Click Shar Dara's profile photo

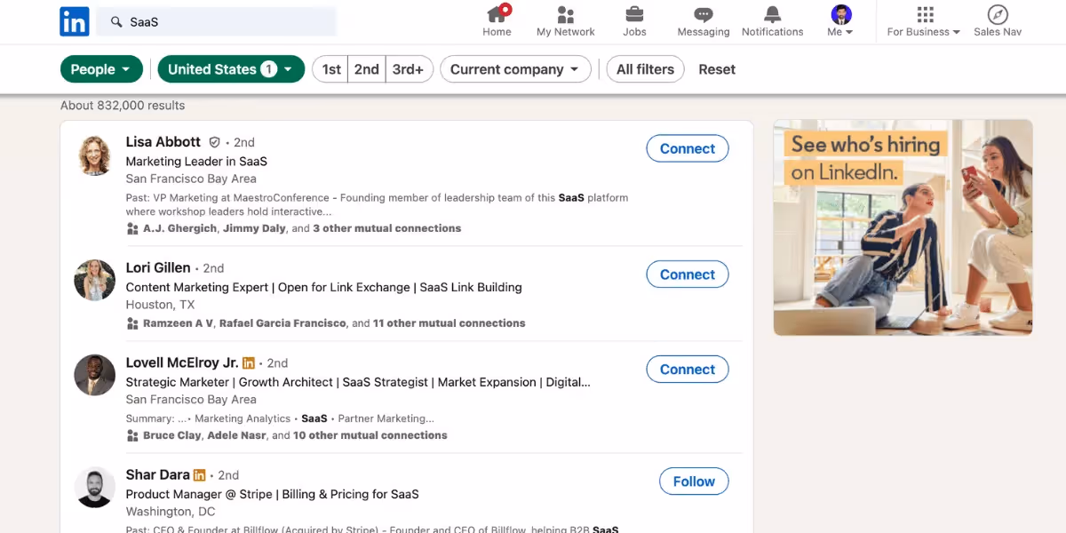tap(94, 488)
